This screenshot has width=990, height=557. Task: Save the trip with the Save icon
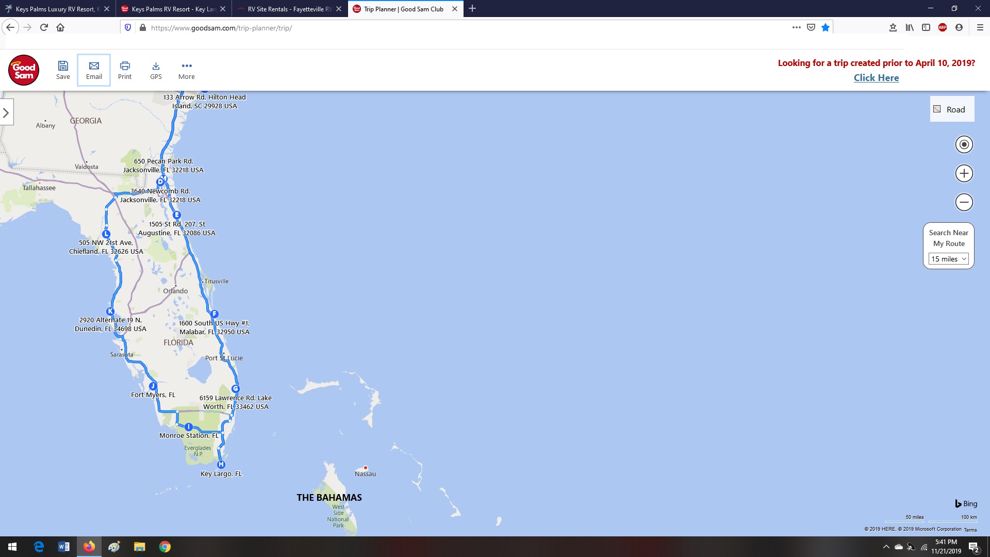point(63,70)
